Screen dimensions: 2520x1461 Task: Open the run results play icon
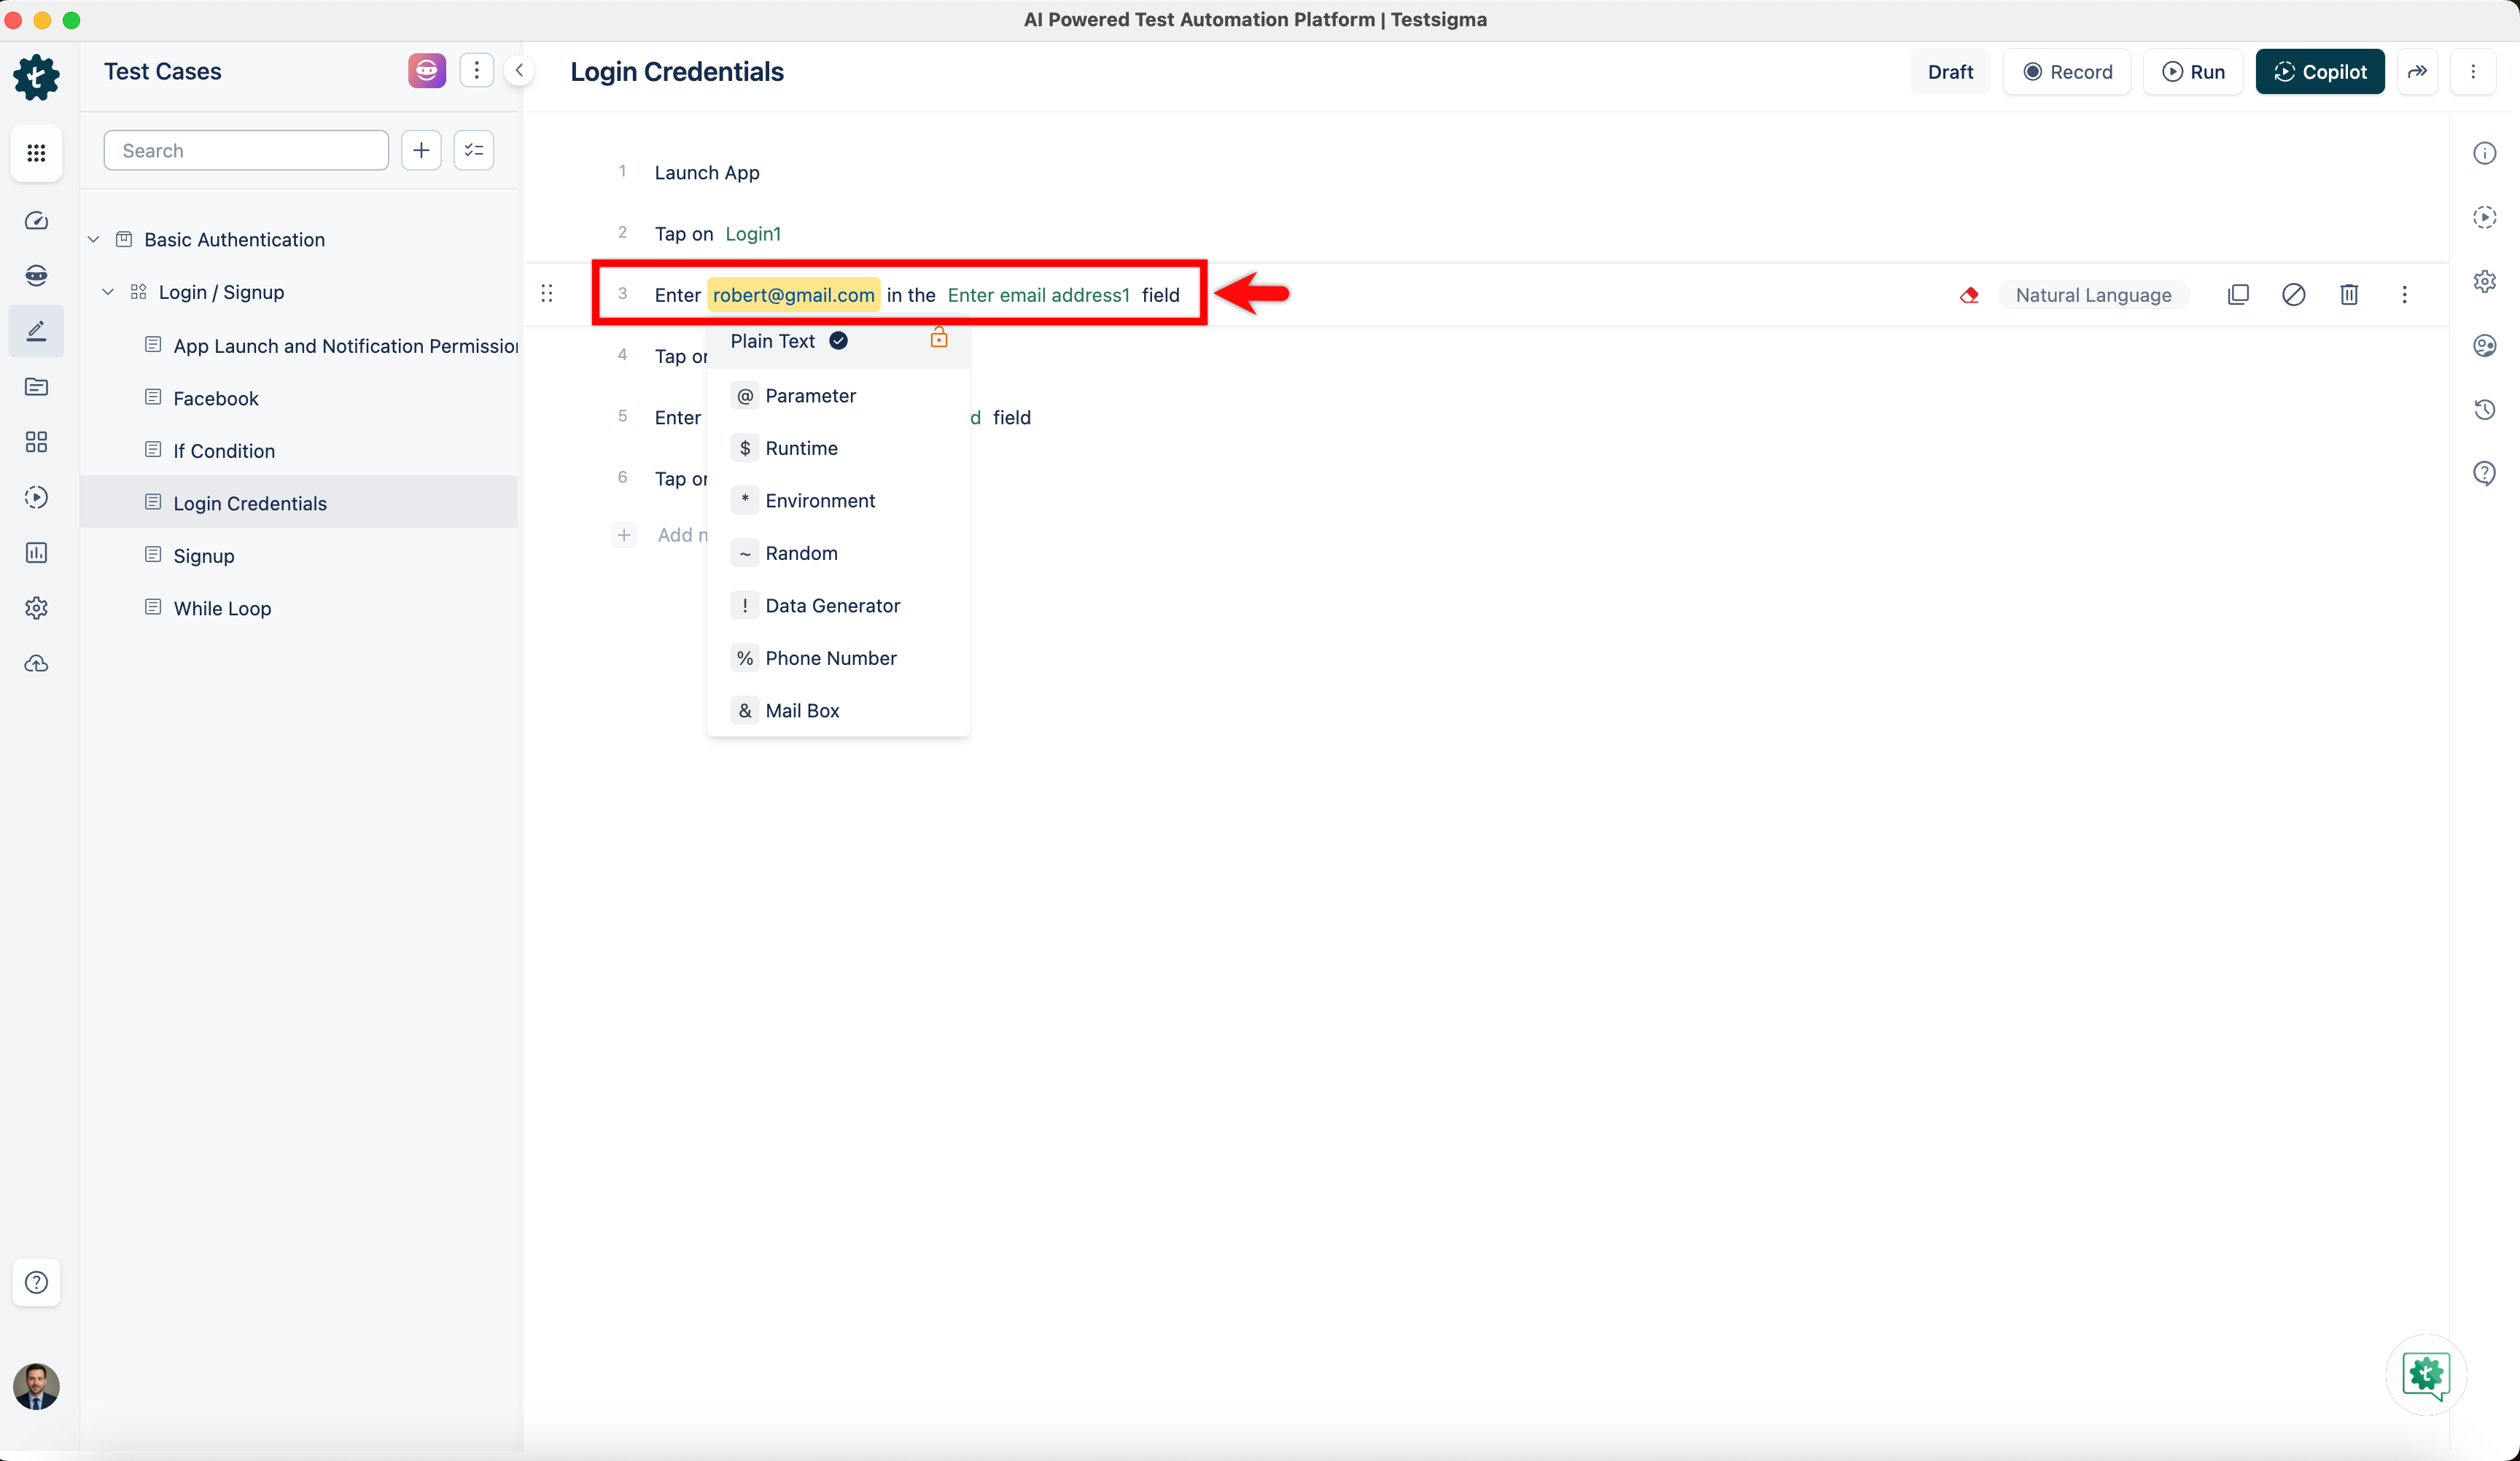[36, 497]
